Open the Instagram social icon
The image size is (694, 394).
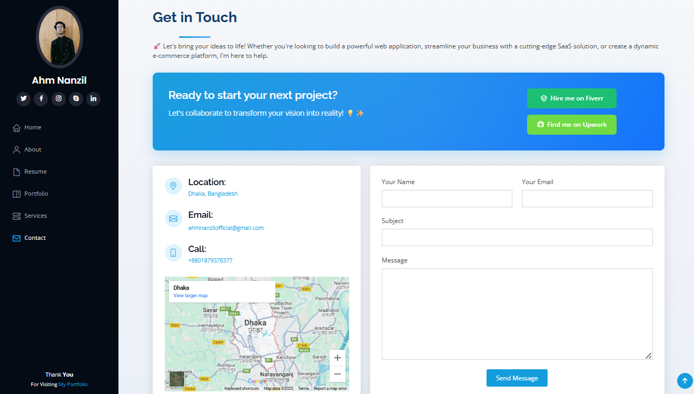(58, 98)
